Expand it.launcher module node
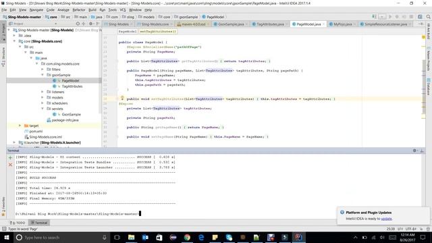The image size is (432, 243). [x=14, y=142]
